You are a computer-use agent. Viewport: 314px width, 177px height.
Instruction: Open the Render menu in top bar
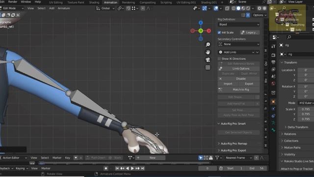[13, 2]
